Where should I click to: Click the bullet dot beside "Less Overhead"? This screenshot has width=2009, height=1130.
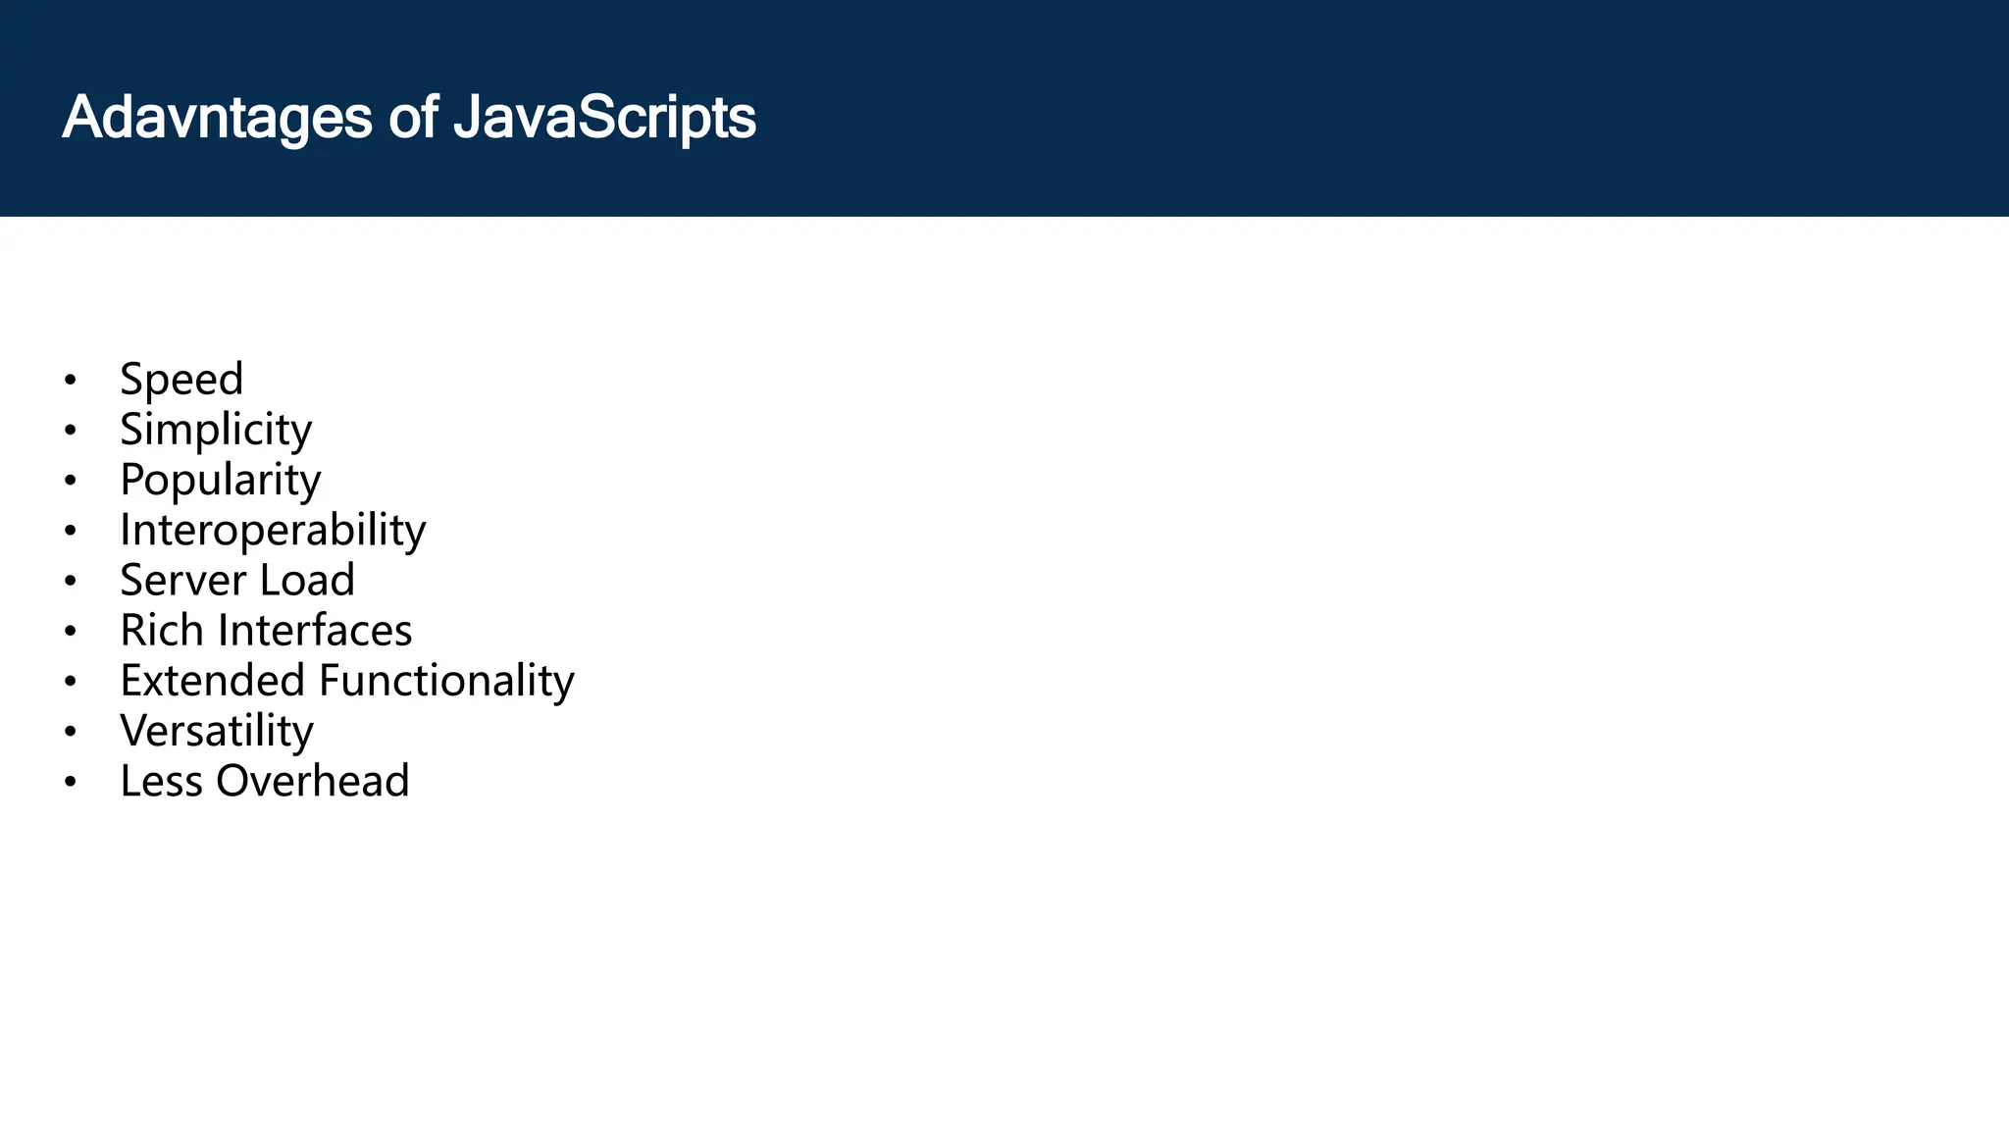pyautogui.click(x=70, y=782)
